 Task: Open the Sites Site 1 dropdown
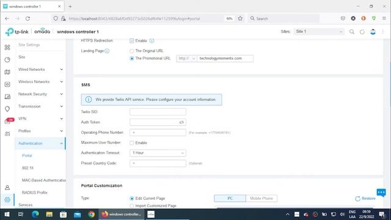[x=319, y=32]
